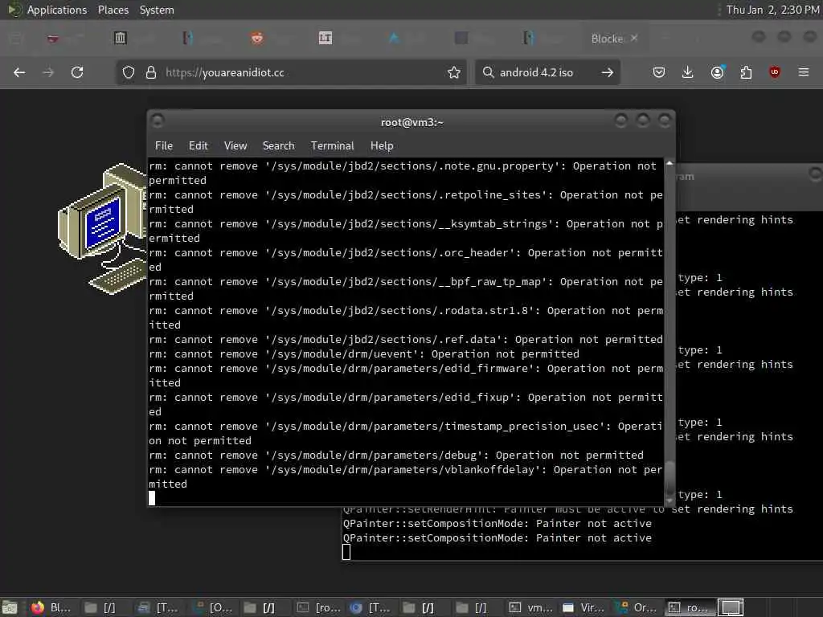
Task: Switch to the '[O...' taskbar window
Action: pos(212,607)
